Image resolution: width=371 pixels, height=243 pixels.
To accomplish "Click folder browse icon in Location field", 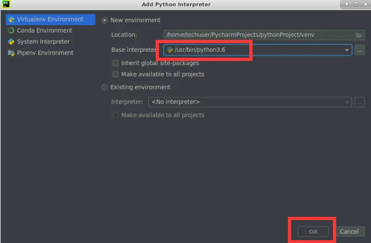I will point(359,35).
